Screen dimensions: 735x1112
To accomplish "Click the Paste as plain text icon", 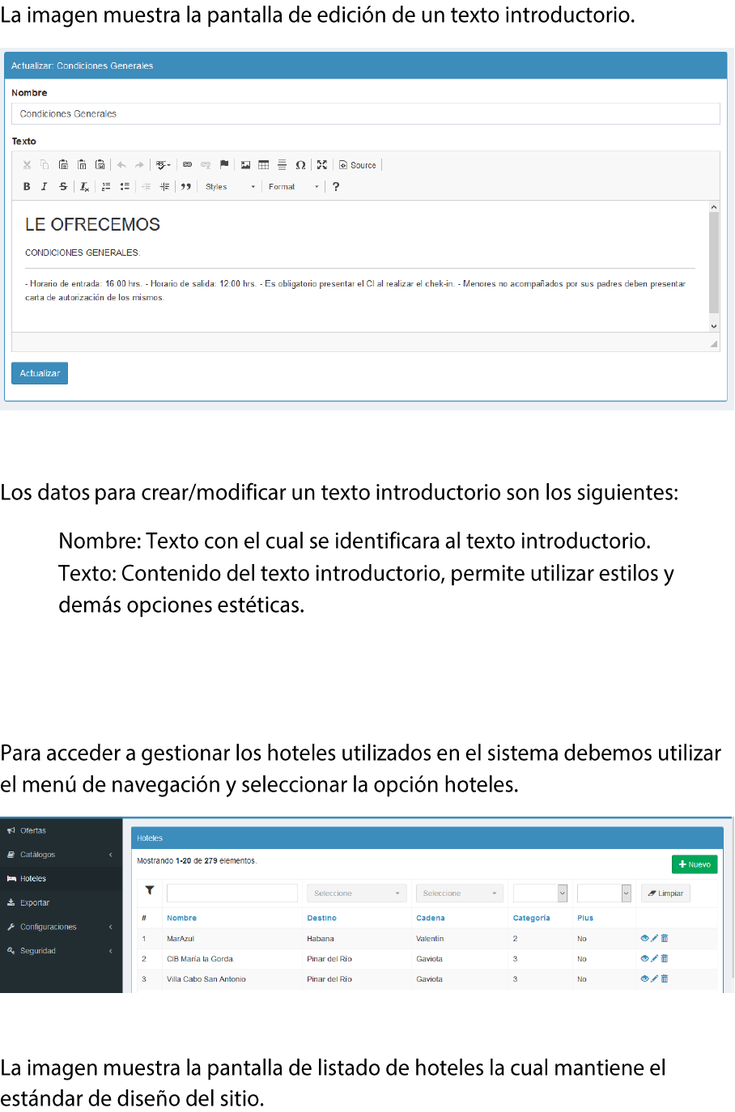I will click(82, 165).
